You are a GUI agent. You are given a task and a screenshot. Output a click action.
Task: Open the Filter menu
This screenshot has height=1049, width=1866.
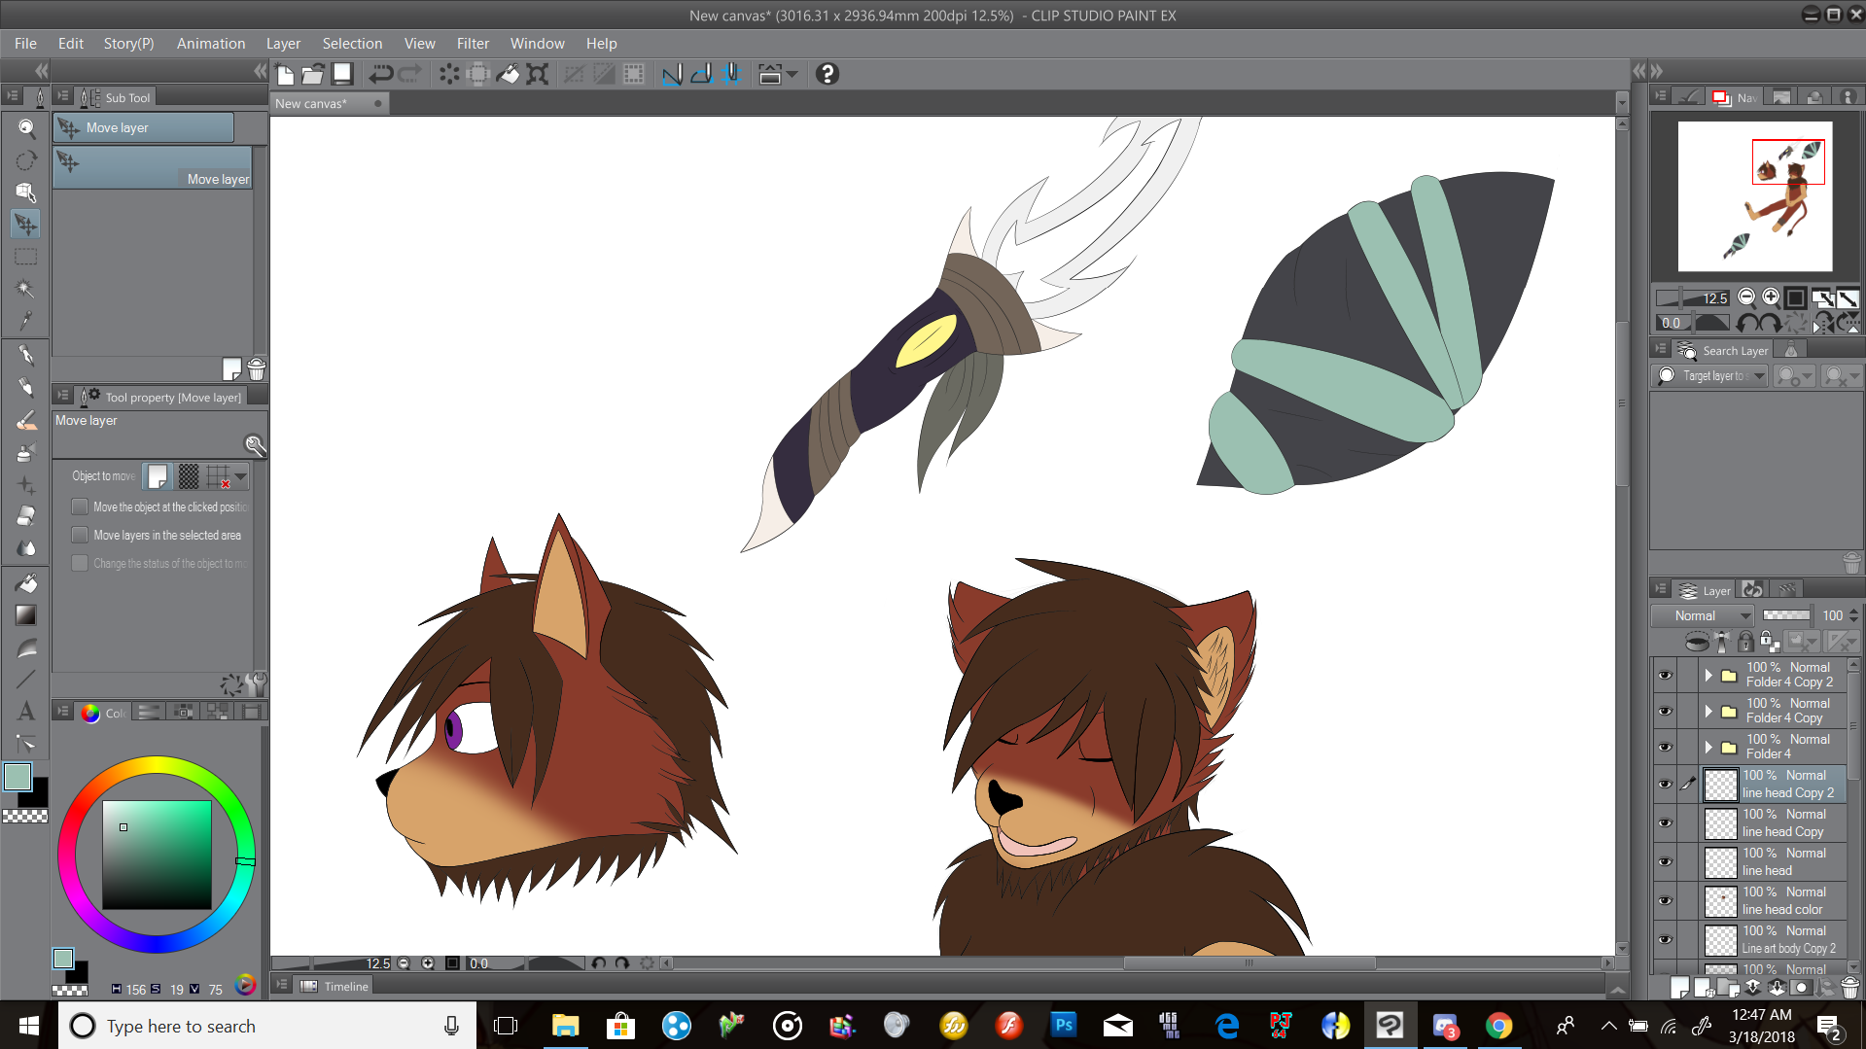(x=473, y=44)
